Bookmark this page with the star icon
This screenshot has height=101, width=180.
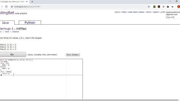point(149,7)
